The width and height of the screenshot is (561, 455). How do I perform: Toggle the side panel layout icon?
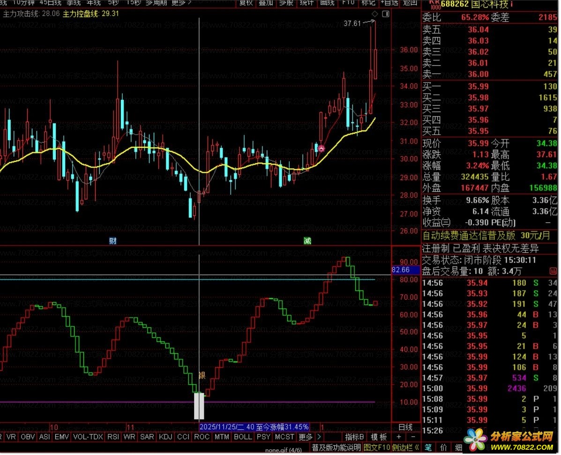pyautogui.click(x=385, y=14)
